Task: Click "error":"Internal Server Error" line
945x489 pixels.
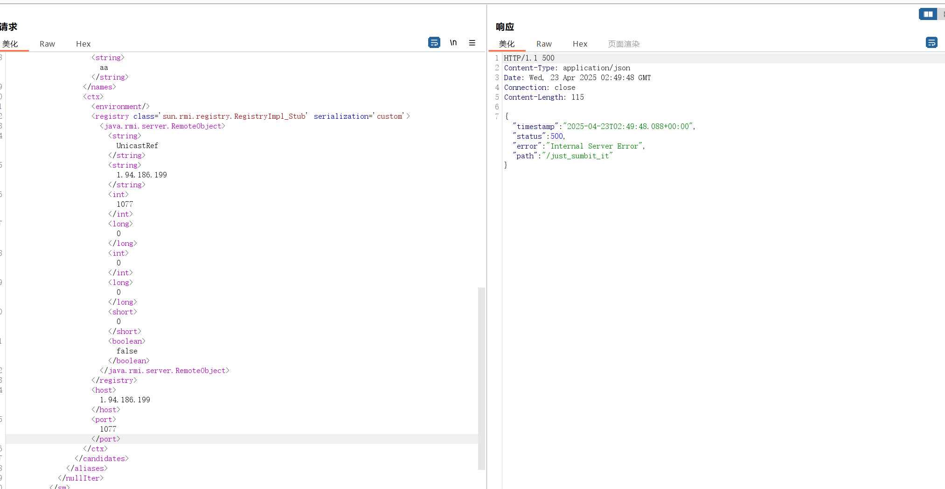Action: coord(578,146)
